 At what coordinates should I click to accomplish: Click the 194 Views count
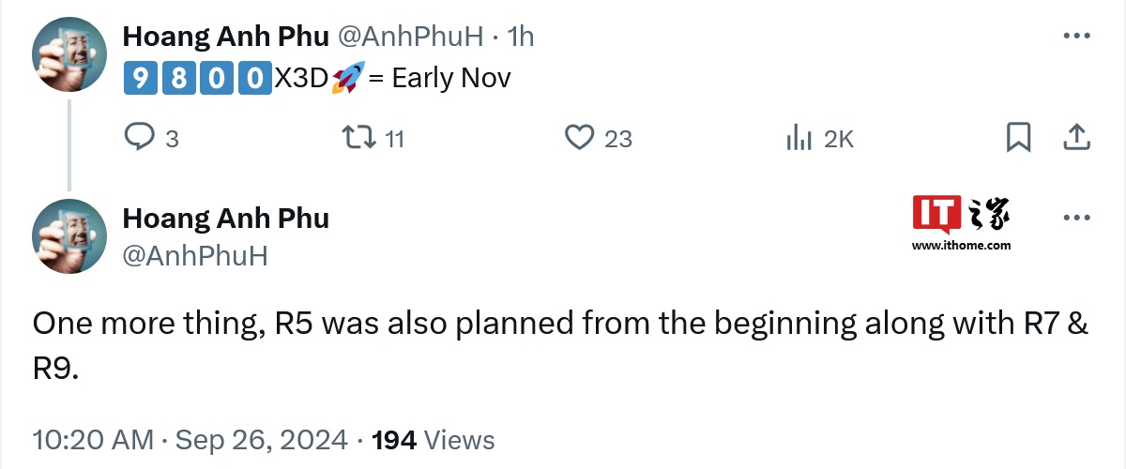[433, 439]
